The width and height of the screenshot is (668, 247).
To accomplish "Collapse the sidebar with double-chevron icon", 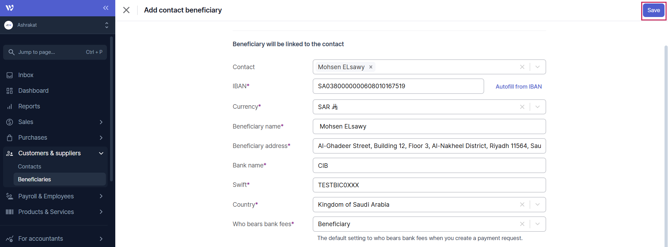I will pyautogui.click(x=106, y=8).
